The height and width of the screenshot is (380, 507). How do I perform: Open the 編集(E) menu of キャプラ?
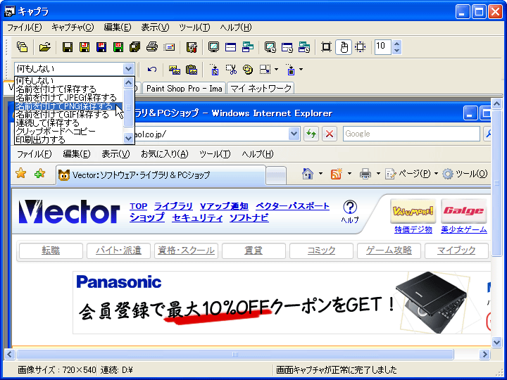(x=118, y=27)
